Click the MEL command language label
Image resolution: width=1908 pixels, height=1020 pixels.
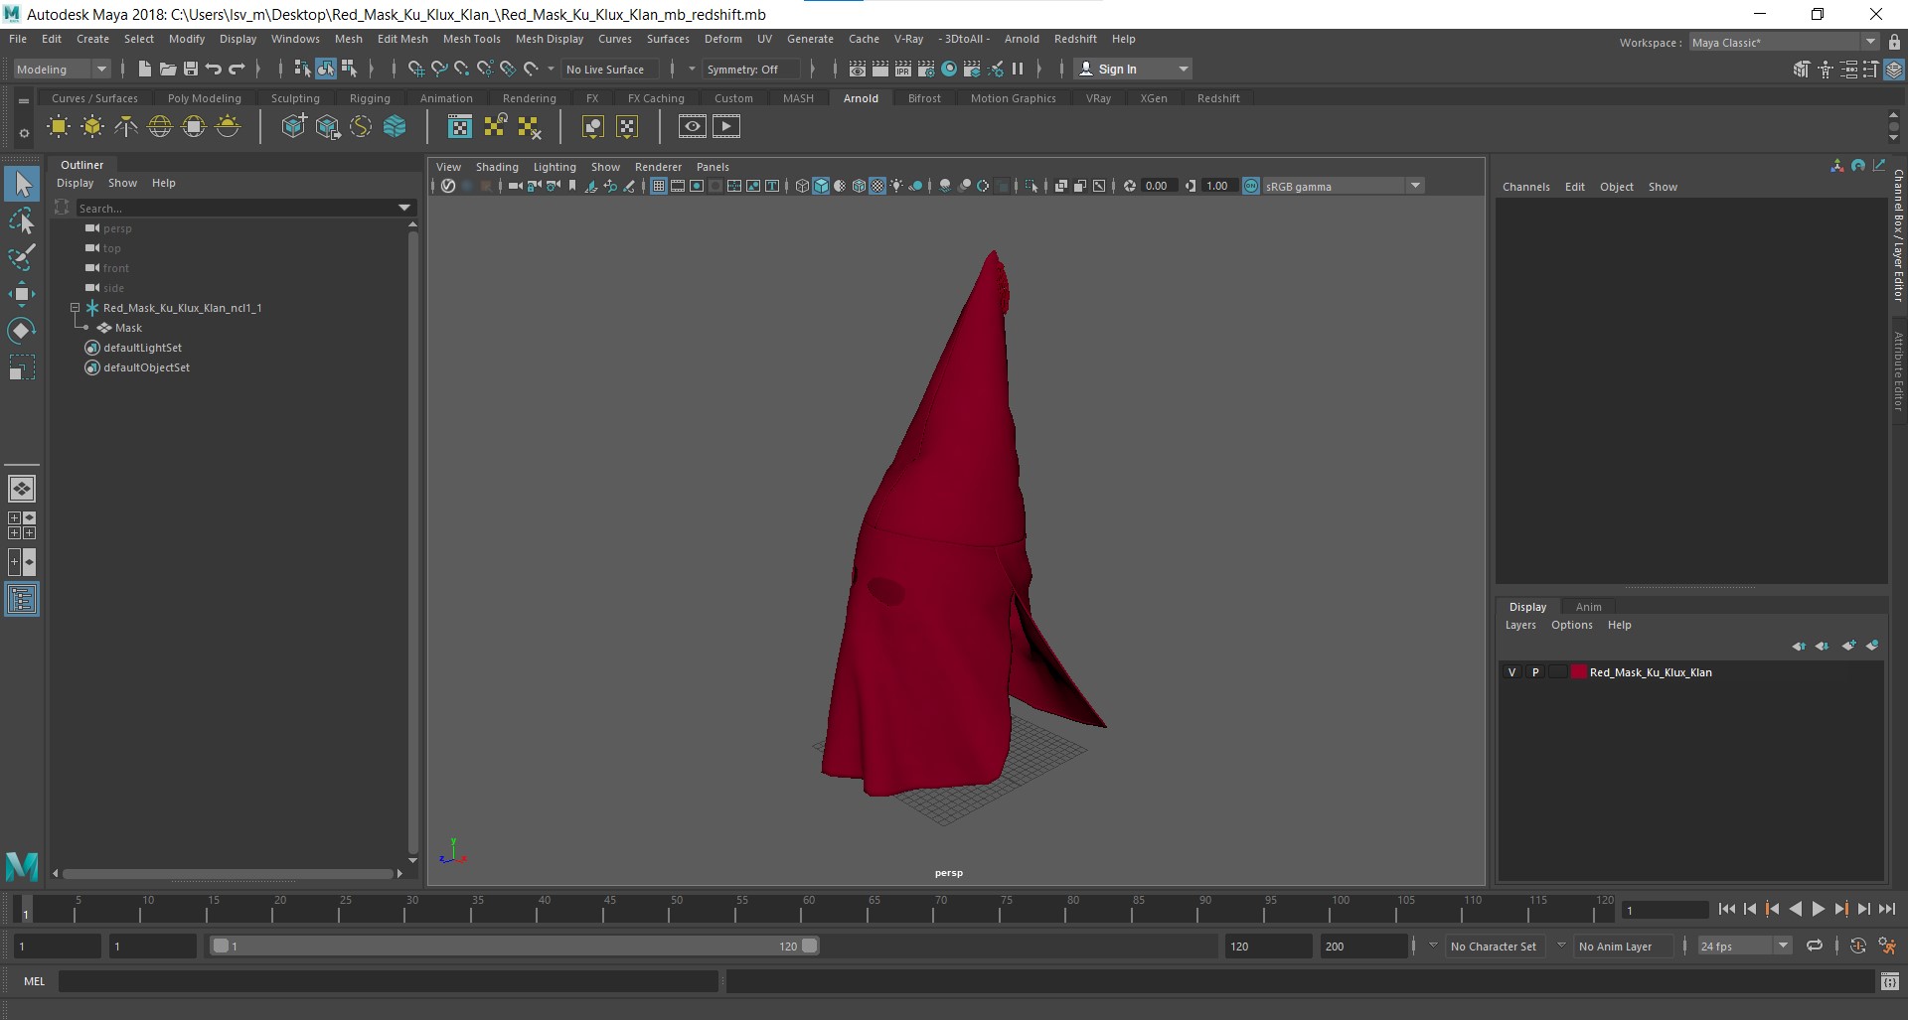[35, 981]
